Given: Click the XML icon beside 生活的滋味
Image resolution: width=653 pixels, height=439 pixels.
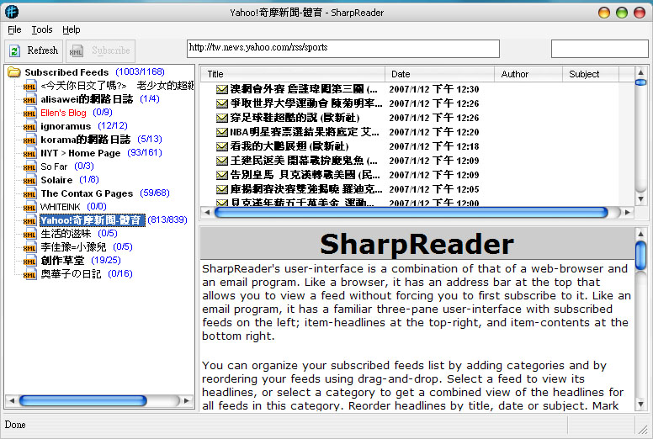Looking at the screenshot, I should click(x=29, y=235).
